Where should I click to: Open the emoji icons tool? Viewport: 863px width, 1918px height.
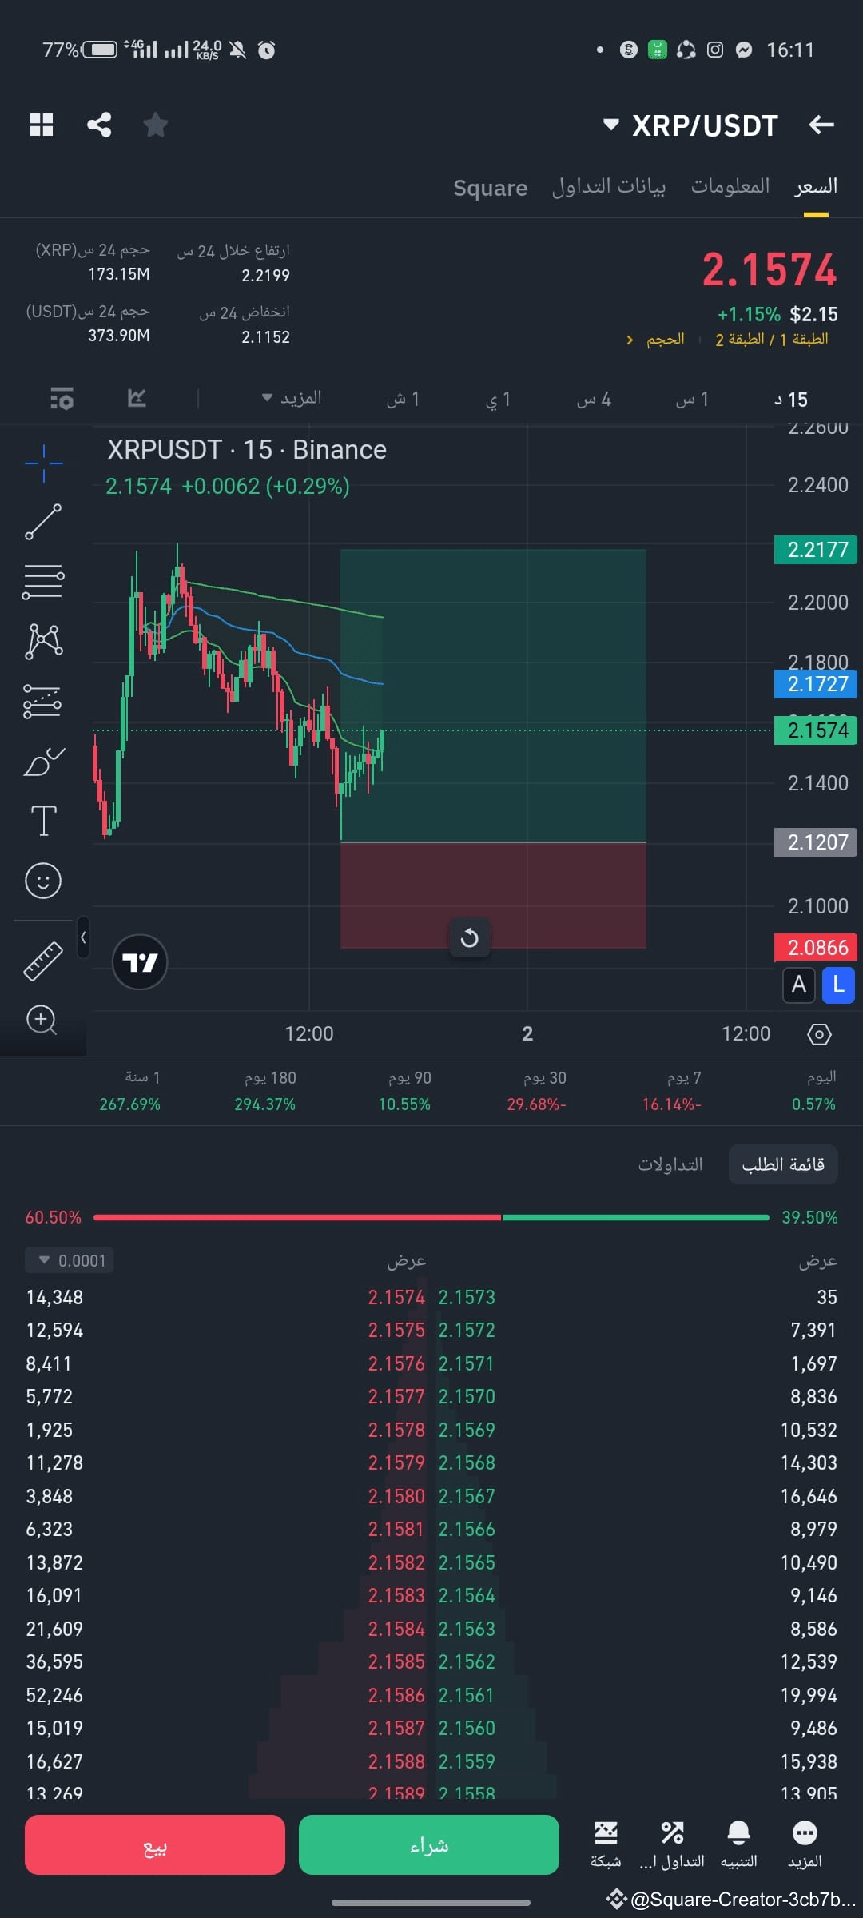[x=43, y=881]
